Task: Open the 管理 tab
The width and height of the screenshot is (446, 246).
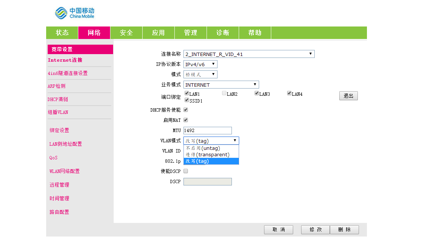Action: (191, 33)
